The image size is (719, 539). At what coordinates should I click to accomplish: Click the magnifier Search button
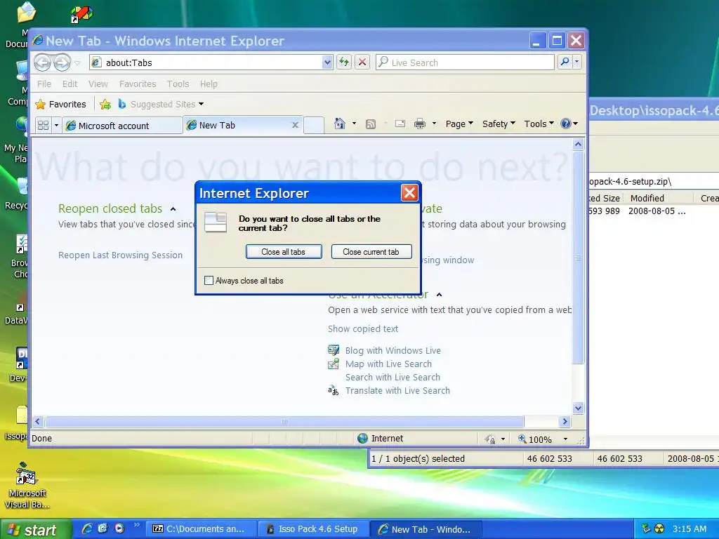tap(565, 62)
